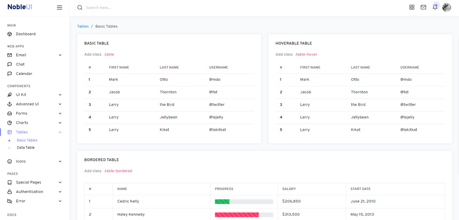Open the Dashboard sidebar item
The height and width of the screenshot is (220, 459).
[x=26, y=34]
